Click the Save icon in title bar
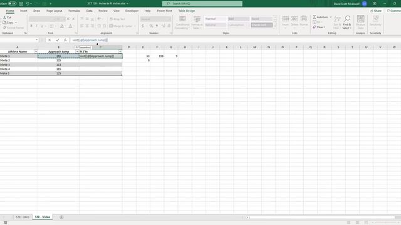Screen dimensions: 401x225 21,4
